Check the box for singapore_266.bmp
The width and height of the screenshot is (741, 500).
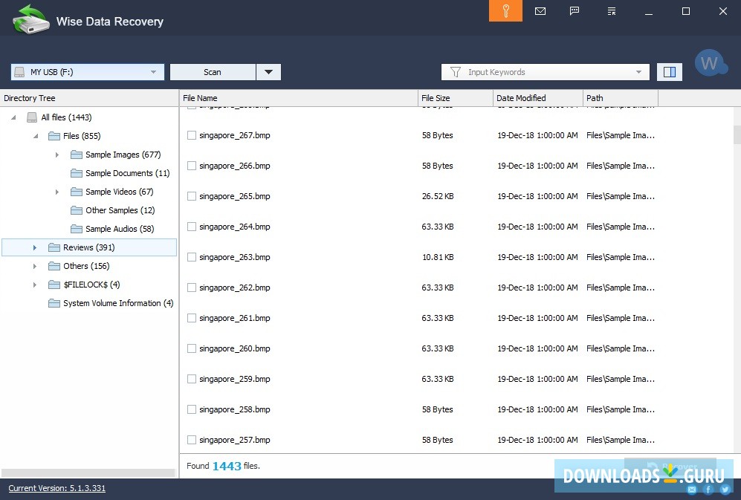192,166
